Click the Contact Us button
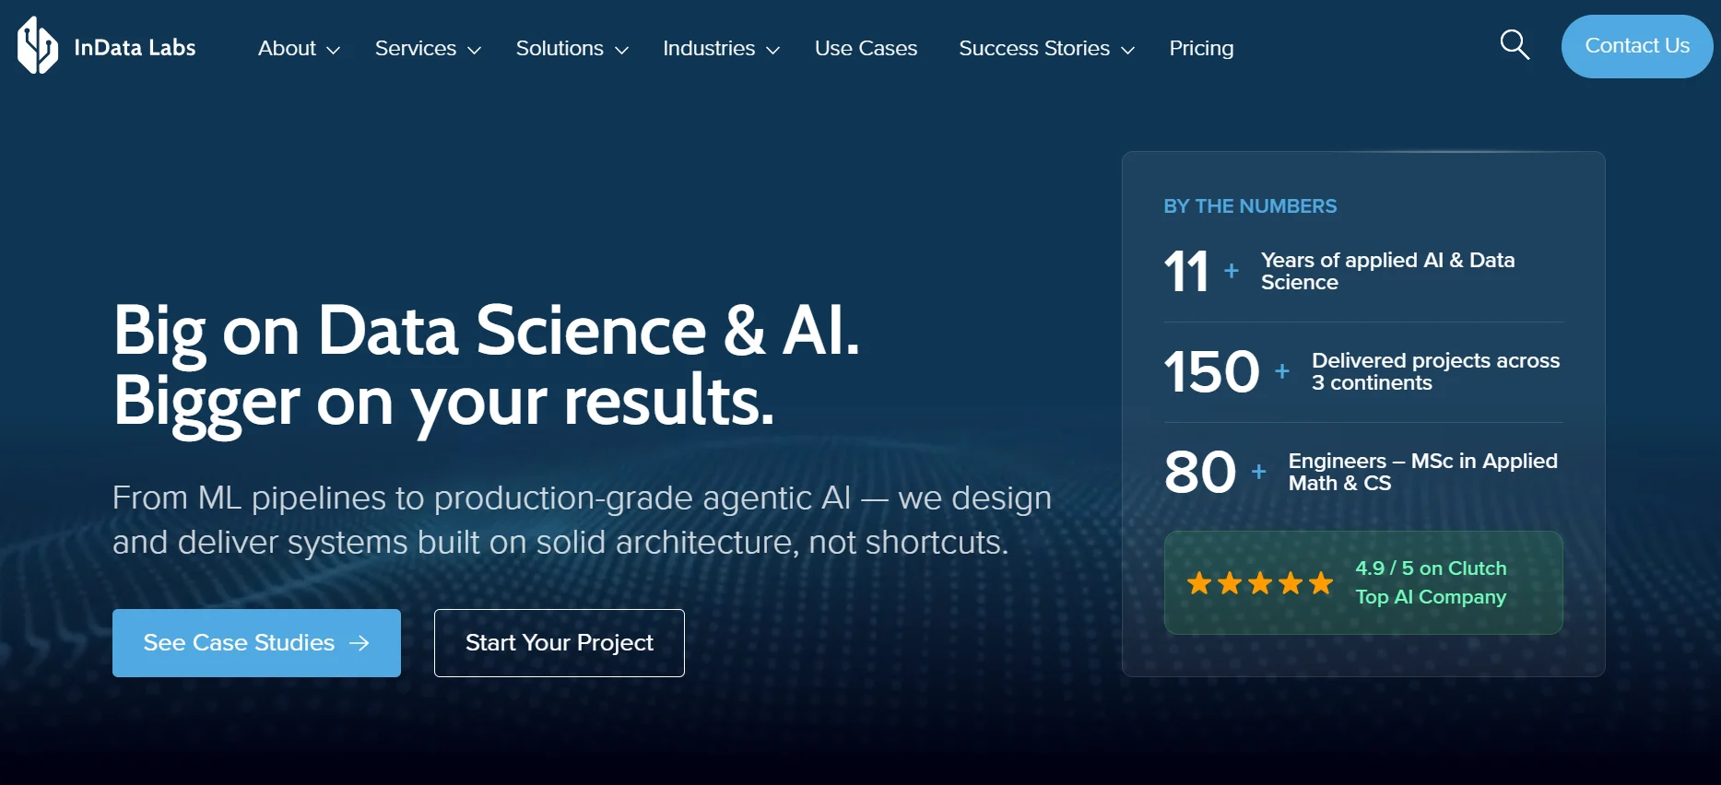1721x785 pixels. (1637, 46)
